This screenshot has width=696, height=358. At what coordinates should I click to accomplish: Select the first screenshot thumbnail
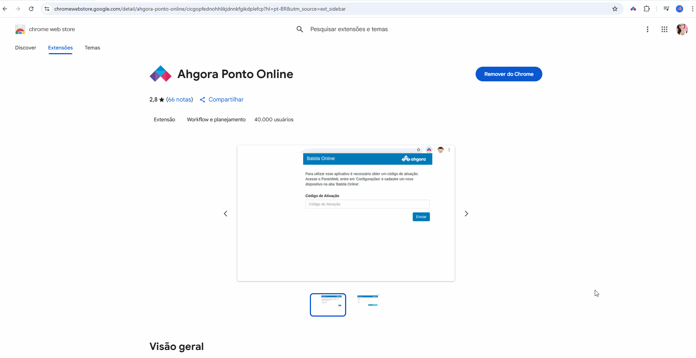[328, 305]
